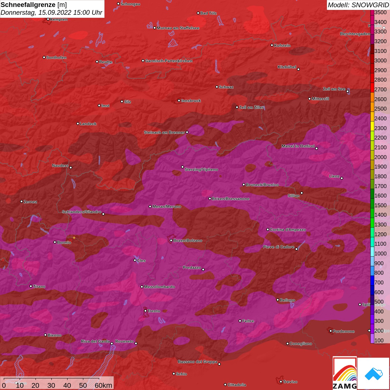This screenshot has width=390, height=390.
Task: Select the Landeck location dot
Action: (78, 124)
